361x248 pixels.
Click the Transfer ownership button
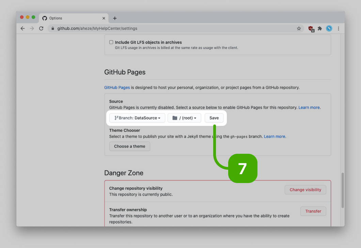tap(313, 211)
